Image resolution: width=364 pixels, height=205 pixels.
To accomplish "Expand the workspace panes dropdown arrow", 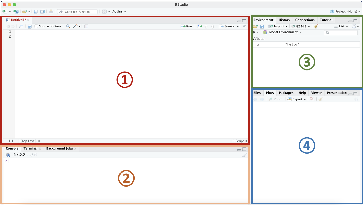I will pyautogui.click(x=109, y=12).
